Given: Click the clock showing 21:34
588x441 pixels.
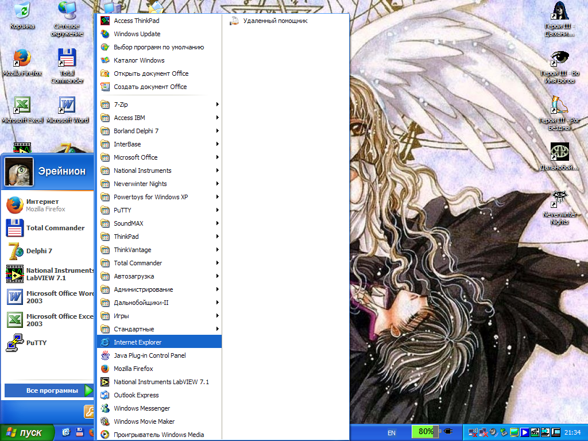Looking at the screenshot, I should click(x=572, y=432).
